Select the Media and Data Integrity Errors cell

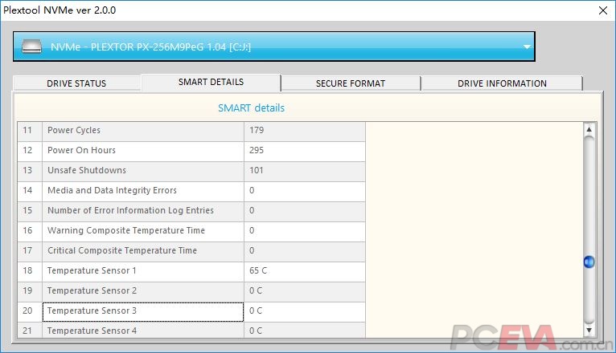[143, 191]
